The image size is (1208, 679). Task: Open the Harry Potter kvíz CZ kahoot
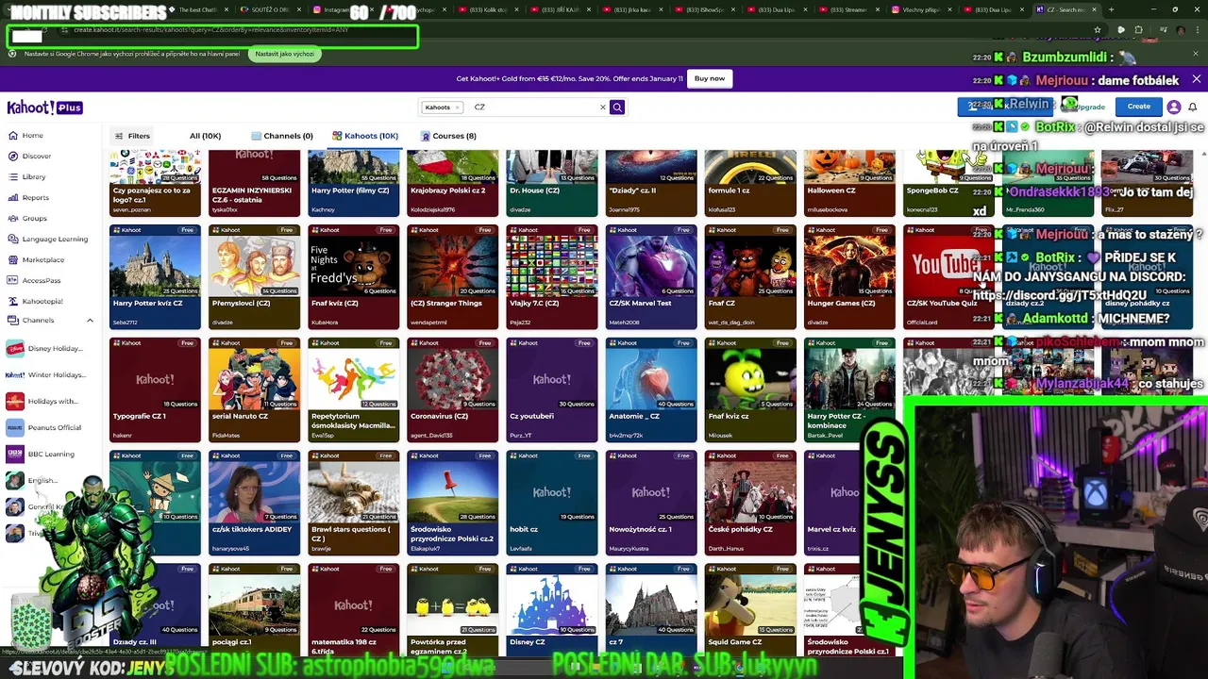click(x=155, y=277)
